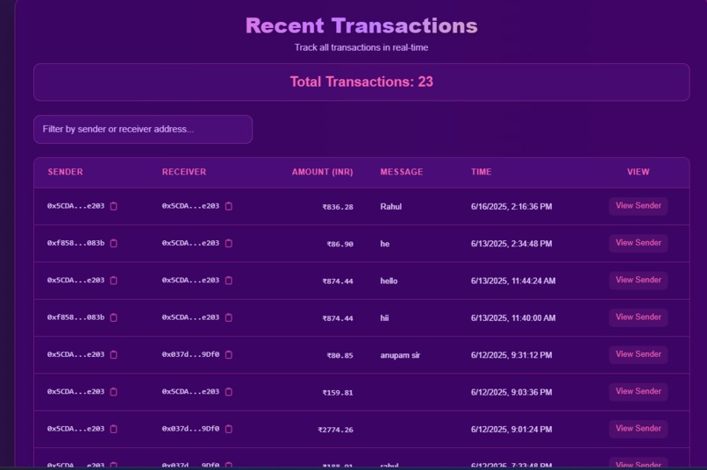View Sender for ₹2774.26 transaction
Screen dimensions: 707x470
point(638,429)
